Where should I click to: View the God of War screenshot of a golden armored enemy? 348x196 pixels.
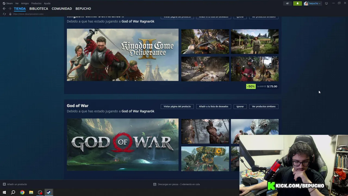tap(205, 159)
